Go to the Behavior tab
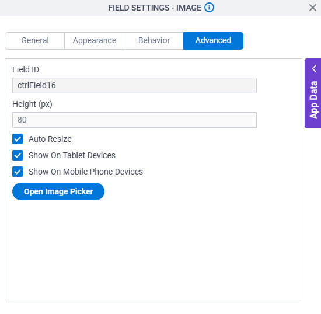 point(153,40)
